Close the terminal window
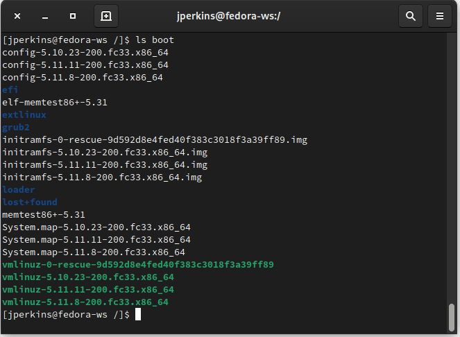The image size is (460, 337). (x=17, y=16)
